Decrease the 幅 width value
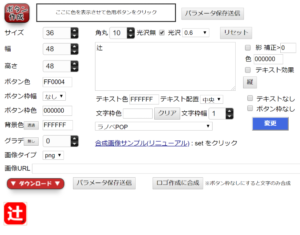Image resolution: width=300 pixels, height=235 pixels. (74, 52)
